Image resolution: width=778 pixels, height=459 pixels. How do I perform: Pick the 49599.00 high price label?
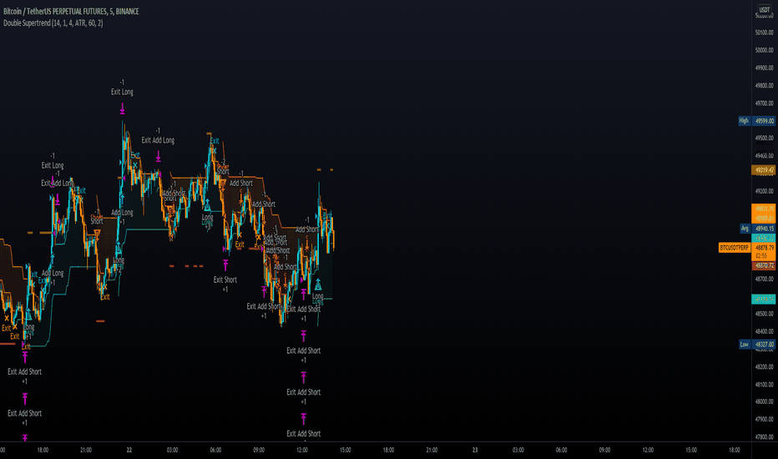click(x=764, y=120)
